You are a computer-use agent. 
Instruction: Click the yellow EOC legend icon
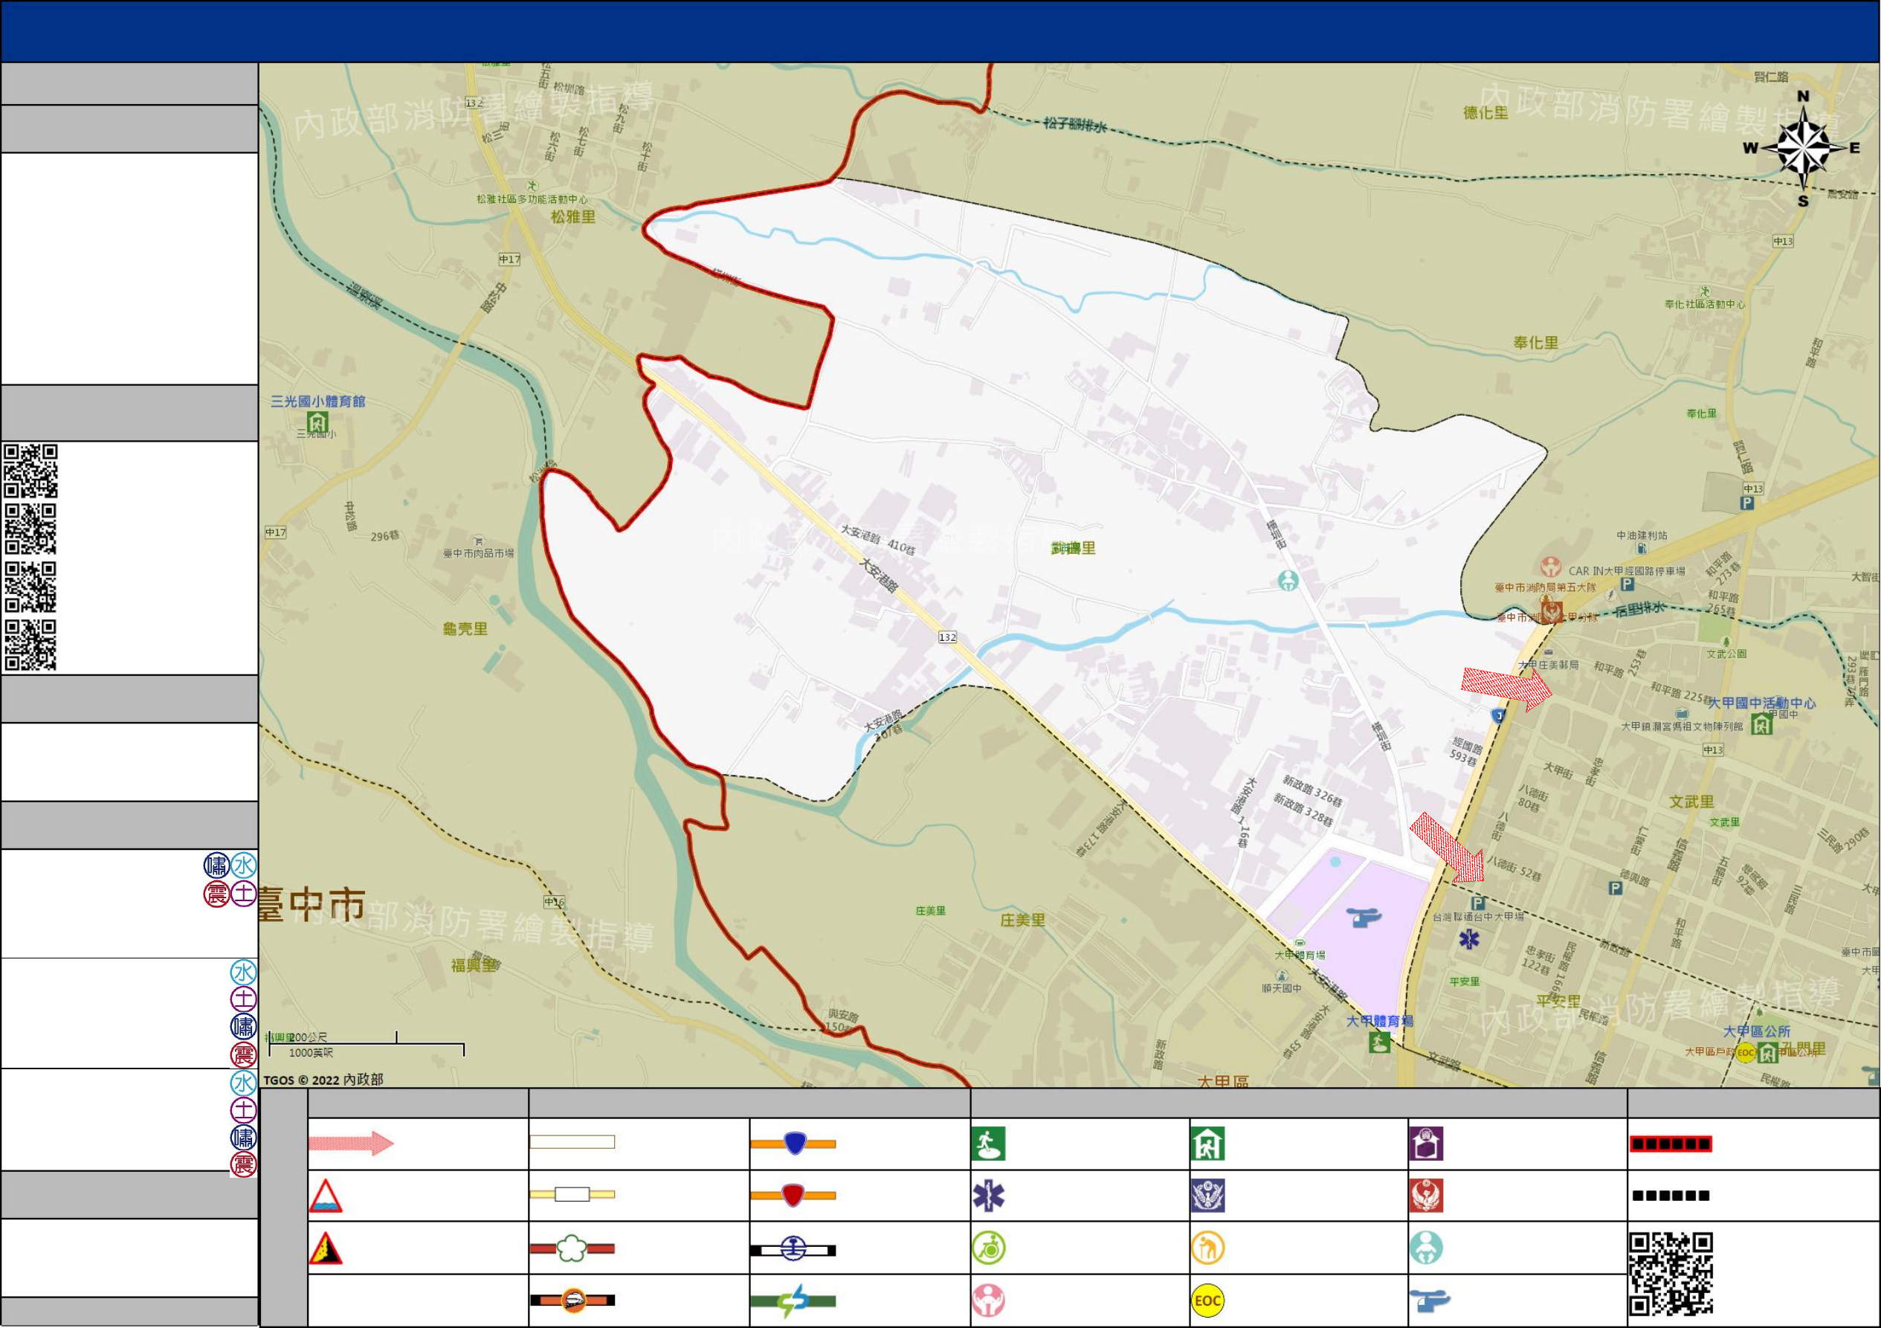[x=1208, y=1301]
